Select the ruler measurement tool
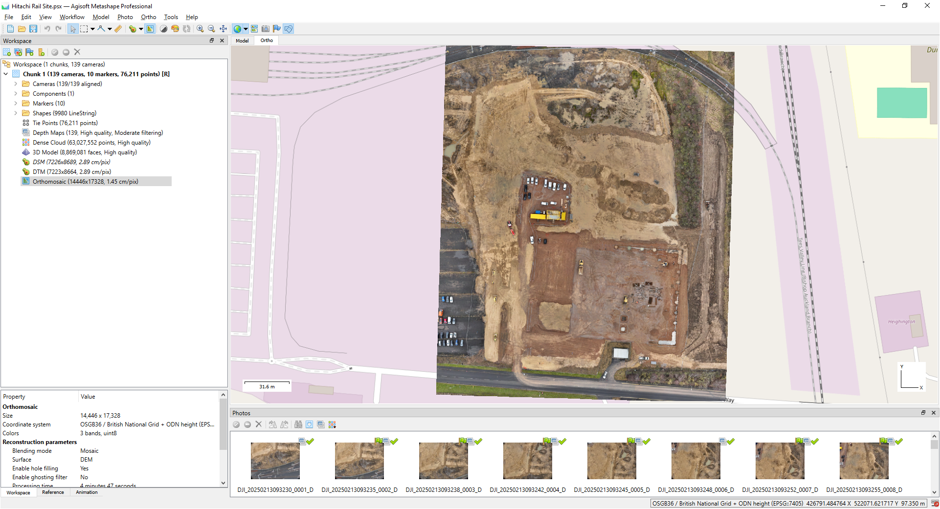The height and width of the screenshot is (509, 940). tap(118, 29)
